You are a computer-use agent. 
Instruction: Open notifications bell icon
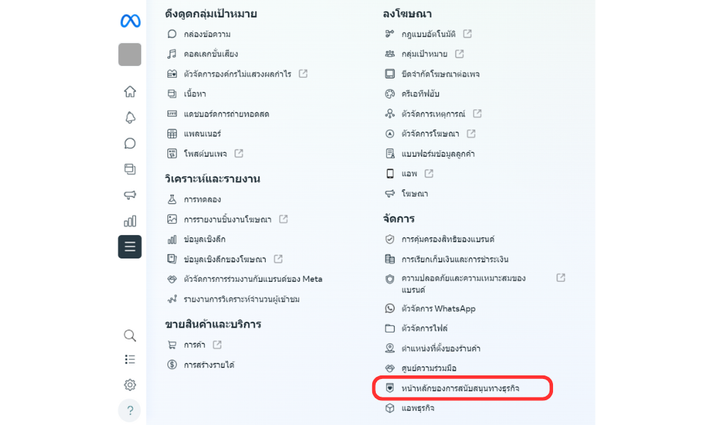130,118
